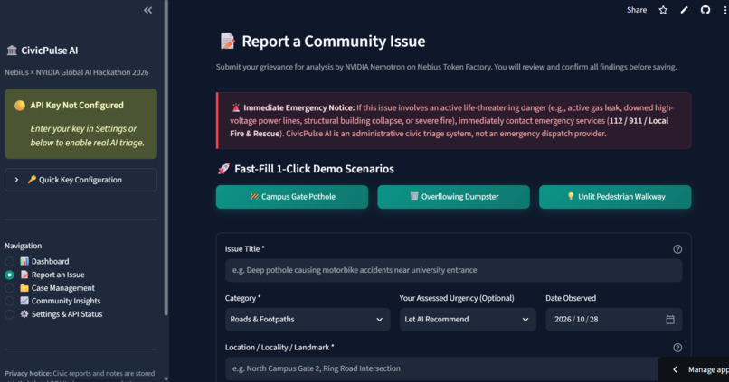
Task: Click the CivicPulse AI building icon
Action: point(12,51)
